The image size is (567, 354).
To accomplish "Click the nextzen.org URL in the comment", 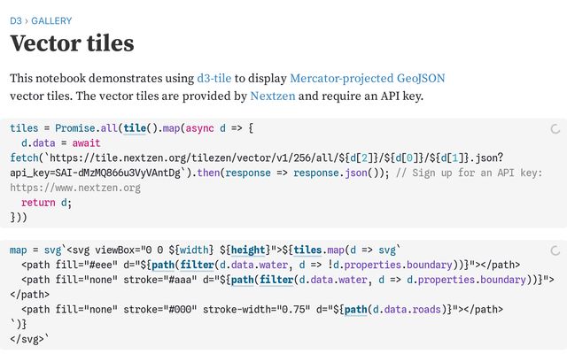I will pos(74,188).
